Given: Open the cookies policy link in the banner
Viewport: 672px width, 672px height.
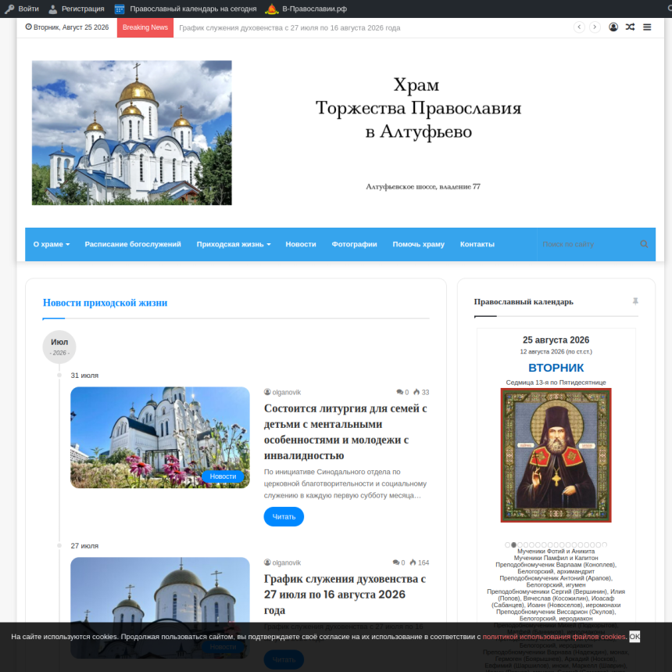Looking at the screenshot, I should click(554, 637).
